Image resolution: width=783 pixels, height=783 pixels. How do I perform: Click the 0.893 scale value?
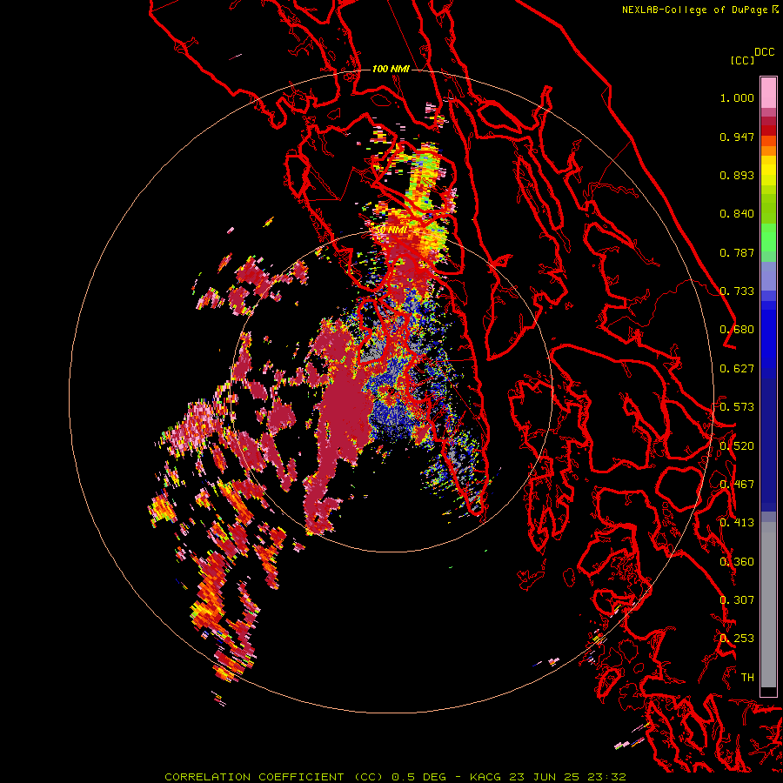pos(737,175)
